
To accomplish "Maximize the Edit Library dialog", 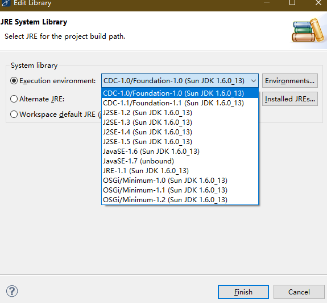I will coord(292,2).
